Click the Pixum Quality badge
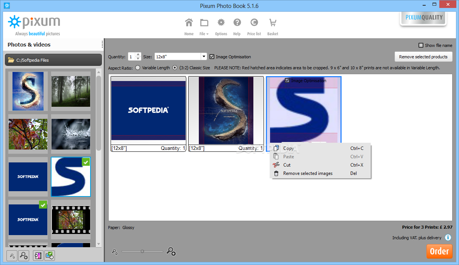This screenshot has width=459, height=265. (423, 18)
